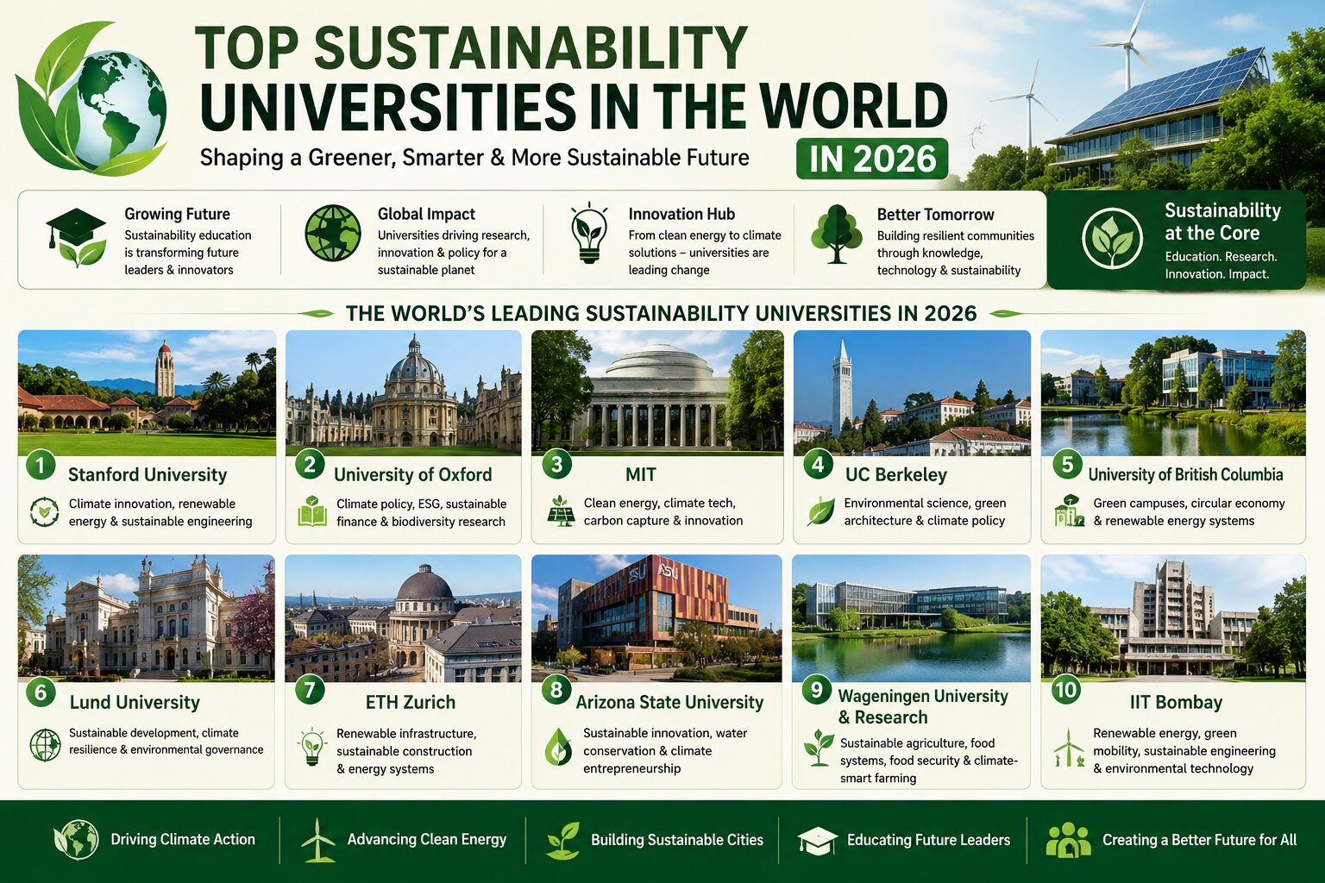Viewport: 1325px width, 883px height.
Task: Click the number 1 badge for Stanford
Action: (x=40, y=467)
